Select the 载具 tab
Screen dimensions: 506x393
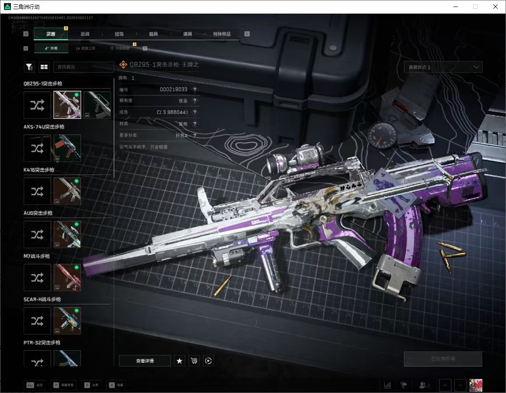click(x=153, y=34)
